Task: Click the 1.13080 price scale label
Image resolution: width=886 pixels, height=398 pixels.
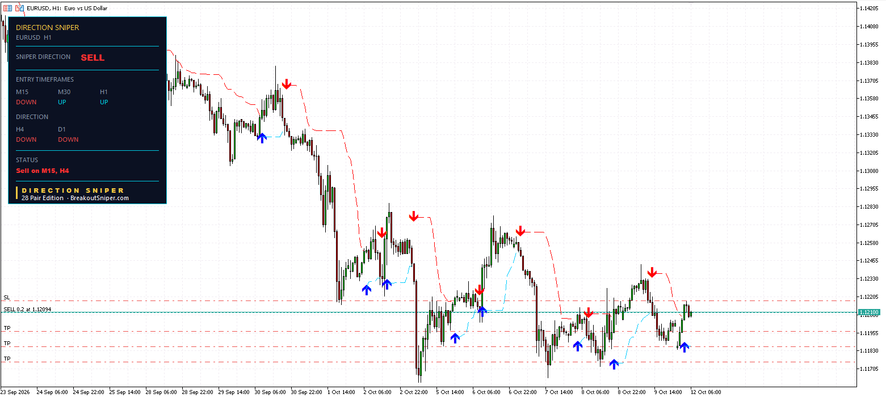Action: coord(870,171)
